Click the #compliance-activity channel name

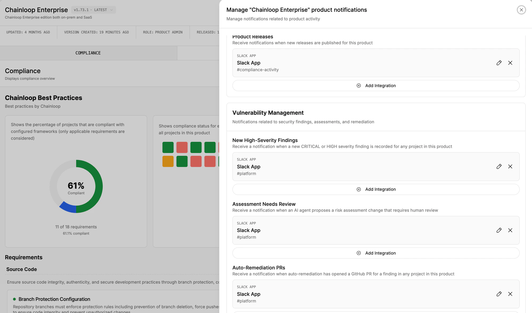click(x=258, y=70)
